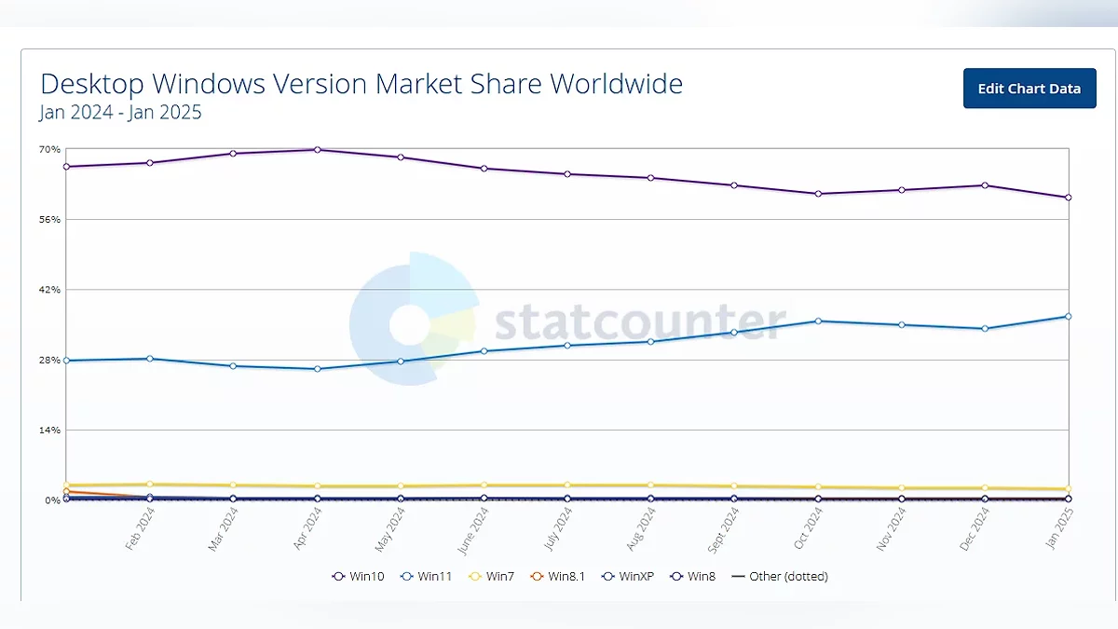Viewport: 1118px width, 629px height.
Task: Click the statcounter watermark text
Action: (x=639, y=321)
